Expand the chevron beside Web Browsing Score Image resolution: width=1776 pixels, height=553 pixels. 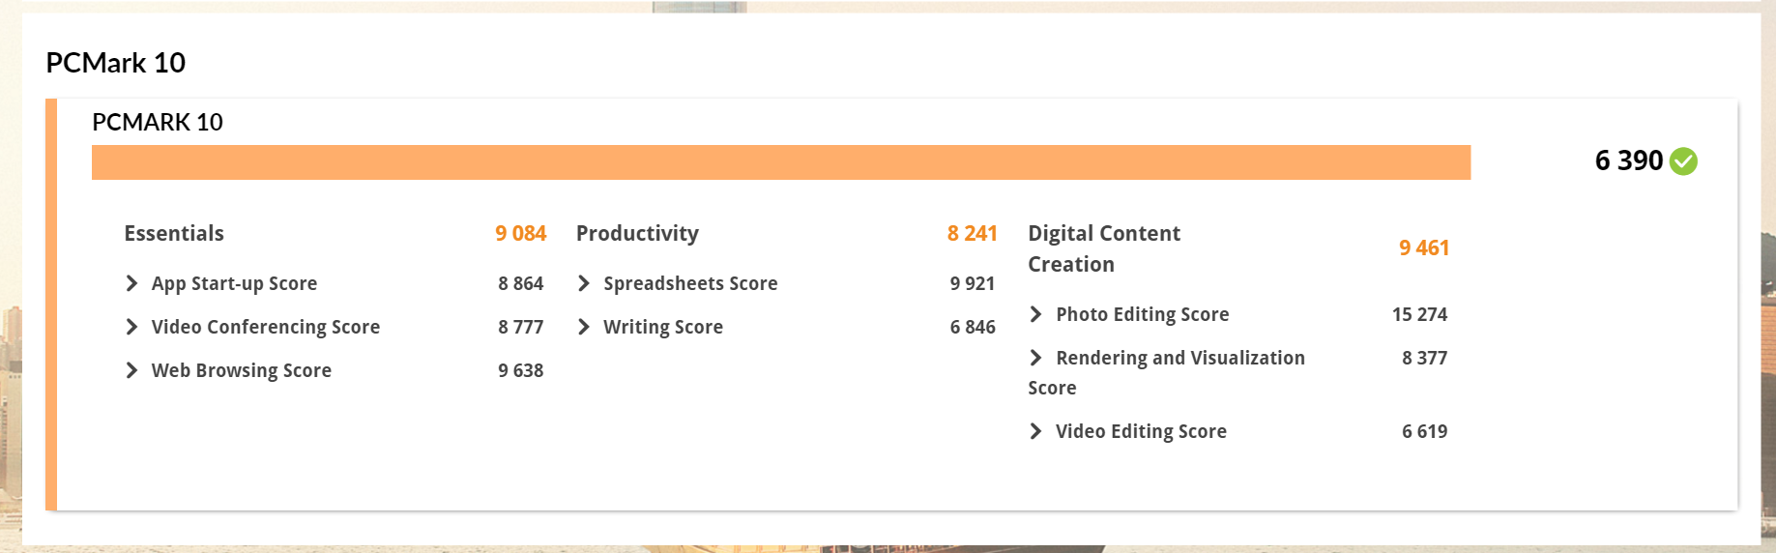[131, 370]
